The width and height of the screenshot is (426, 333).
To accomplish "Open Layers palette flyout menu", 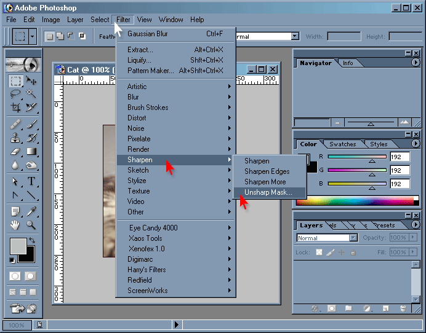I will pos(416,224).
